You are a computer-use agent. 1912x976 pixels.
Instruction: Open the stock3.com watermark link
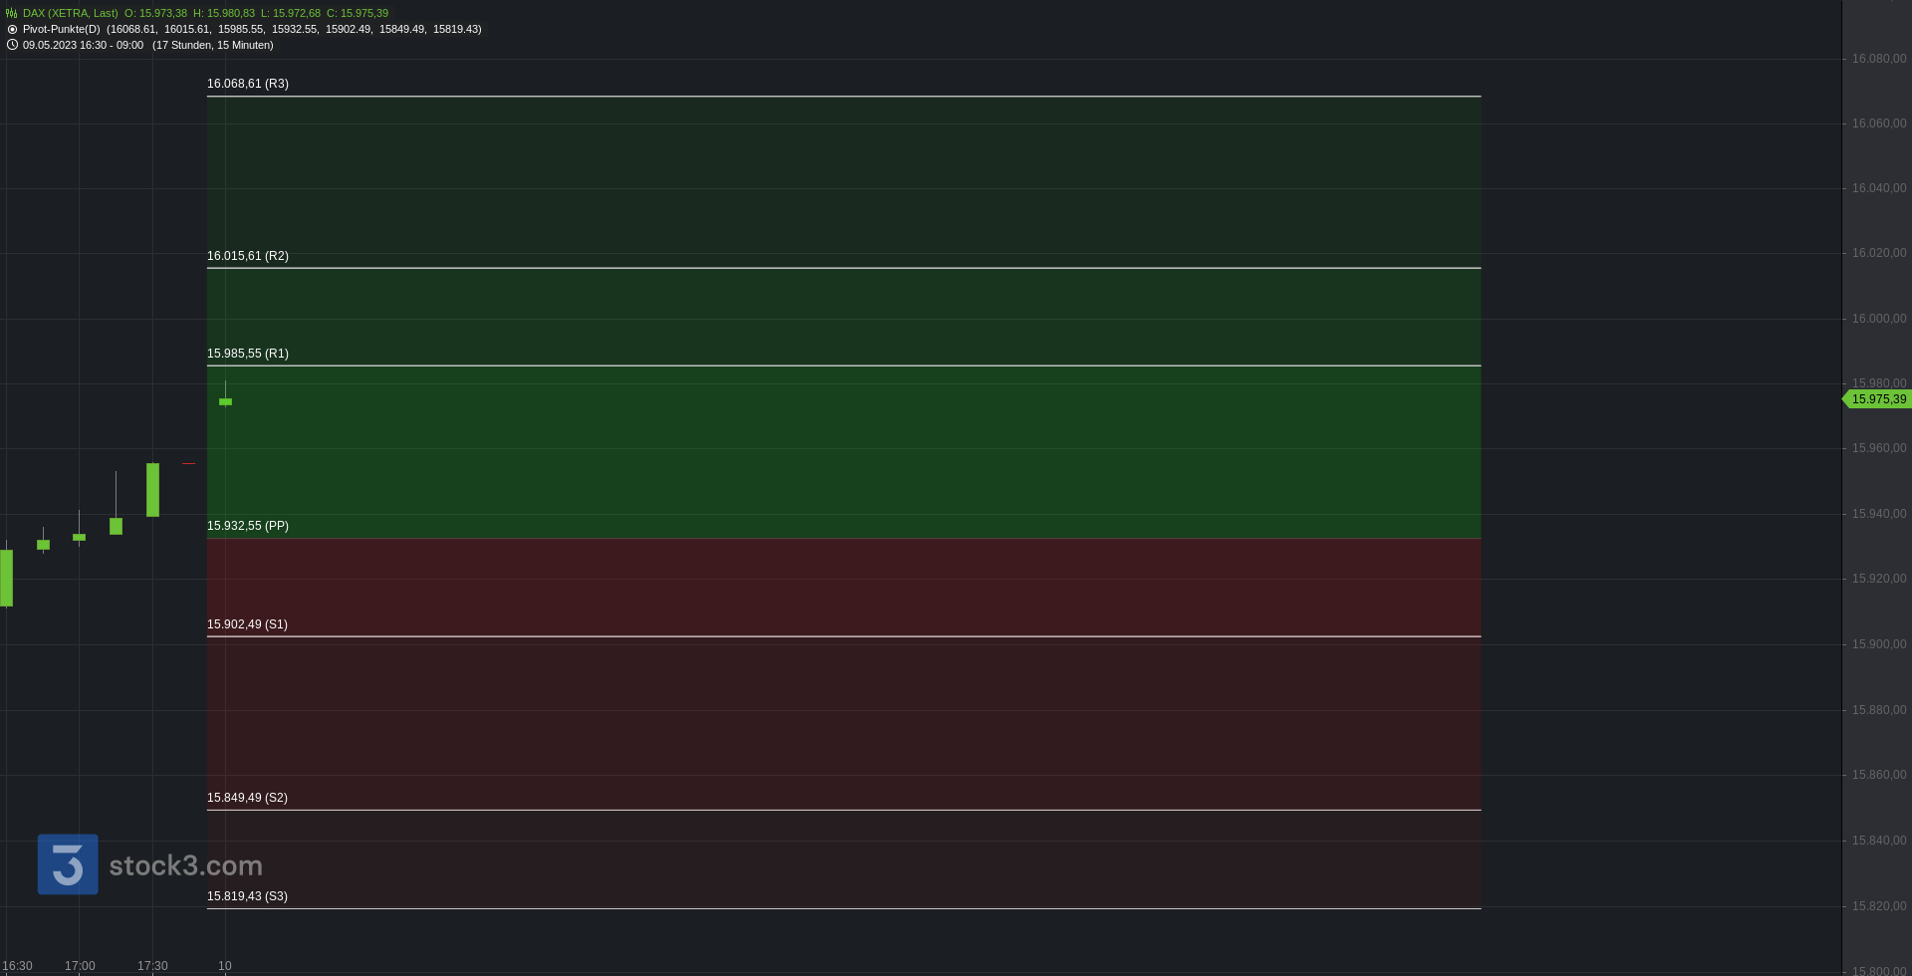pos(185,865)
